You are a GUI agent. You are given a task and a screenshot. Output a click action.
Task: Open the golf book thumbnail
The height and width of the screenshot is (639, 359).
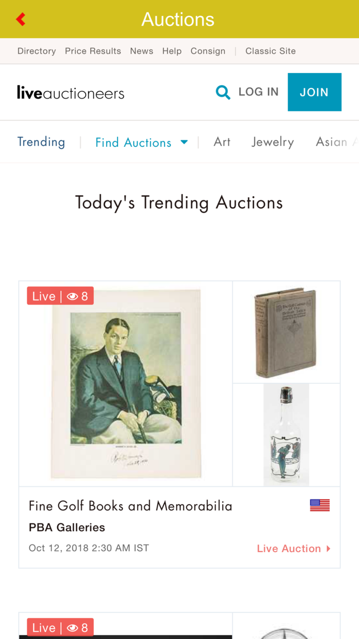[x=286, y=331]
